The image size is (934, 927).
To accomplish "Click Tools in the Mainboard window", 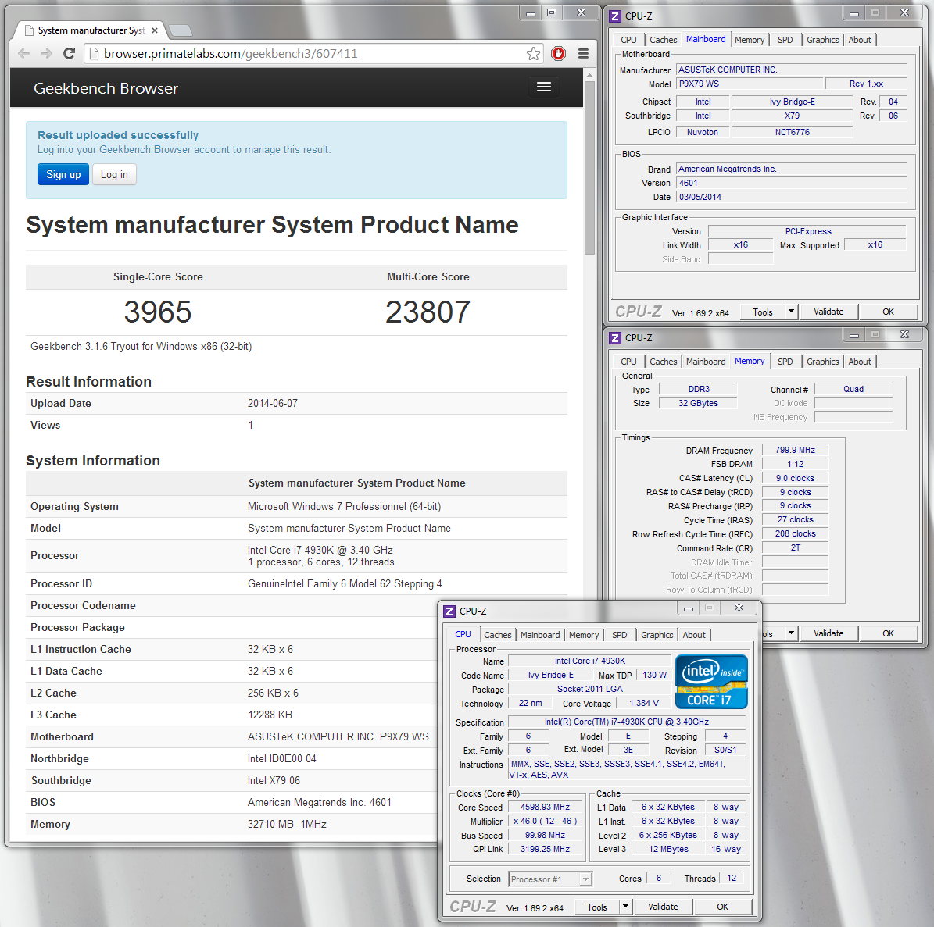I will coord(763,312).
